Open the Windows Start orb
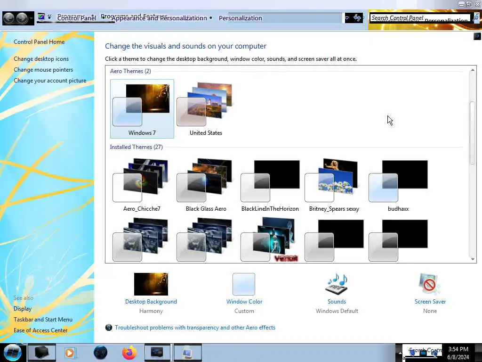Screen dimensions: 482x362 click(12, 353)
